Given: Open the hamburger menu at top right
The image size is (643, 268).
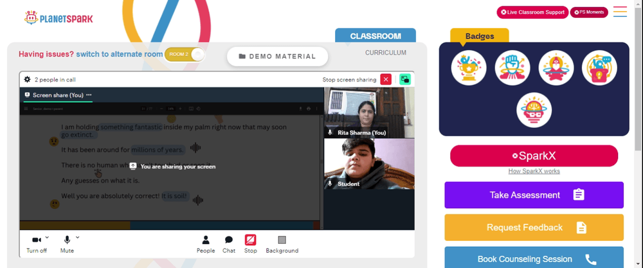Looking at the screenshot, I should click(x=620, y=12).
